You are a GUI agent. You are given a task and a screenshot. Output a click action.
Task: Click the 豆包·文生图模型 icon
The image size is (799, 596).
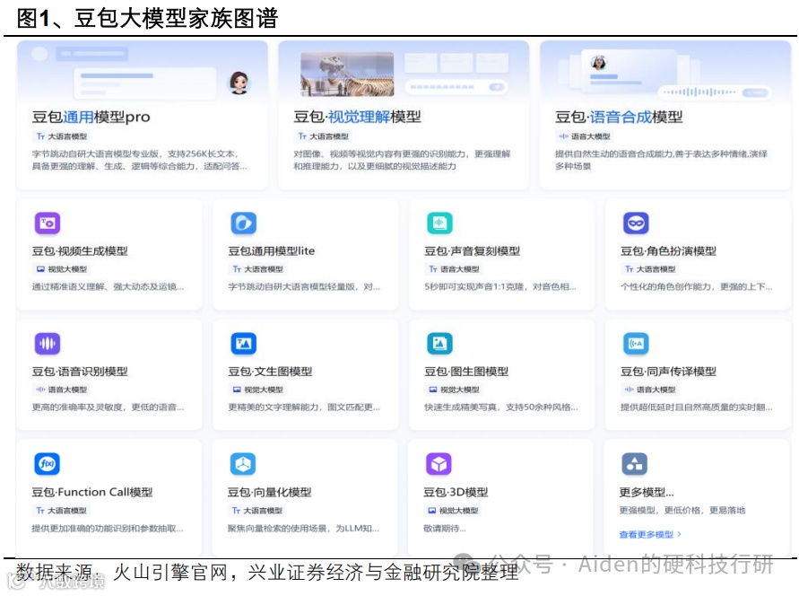[244, 344]
